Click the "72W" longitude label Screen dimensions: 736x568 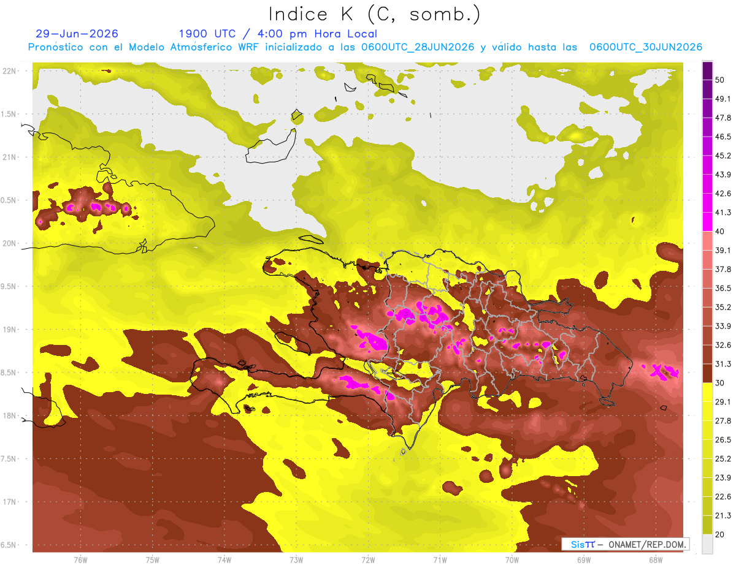point(368,559)
